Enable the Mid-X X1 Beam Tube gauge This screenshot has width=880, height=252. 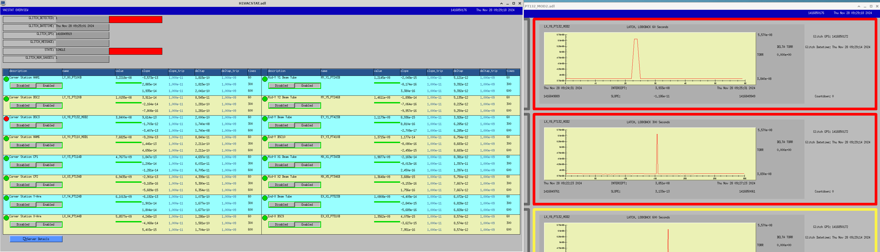307,165
